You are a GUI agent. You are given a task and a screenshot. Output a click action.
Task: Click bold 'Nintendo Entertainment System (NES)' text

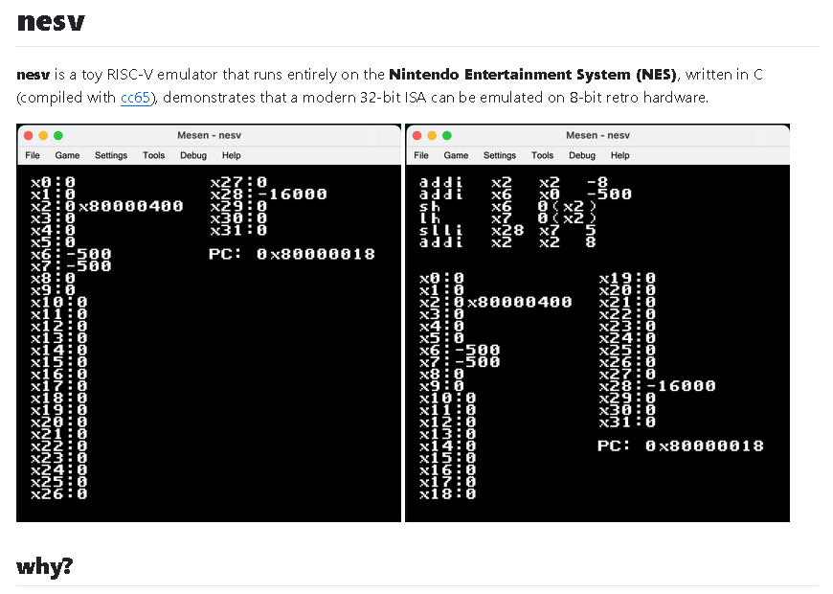[533, 75]
